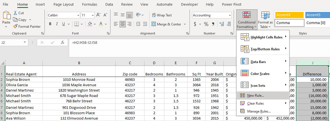Viewport: 330px width, 121px height.
Task: Click the Insert Function fx icon
Action: click(x=63, y=43)
